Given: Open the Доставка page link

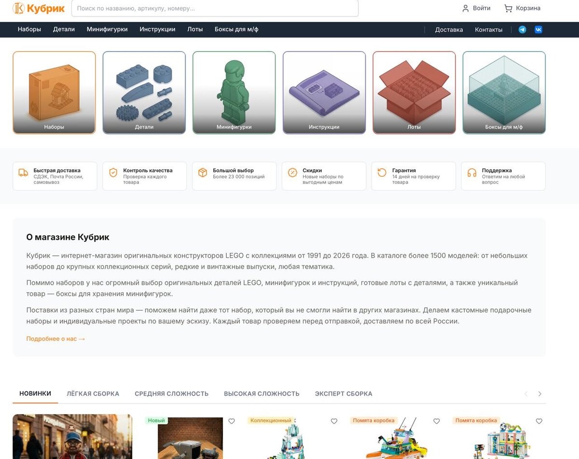Looking at the screenshot, I should point(449,30).
